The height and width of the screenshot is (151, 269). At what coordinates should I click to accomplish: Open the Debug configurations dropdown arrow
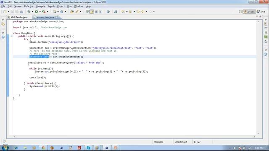32,12
